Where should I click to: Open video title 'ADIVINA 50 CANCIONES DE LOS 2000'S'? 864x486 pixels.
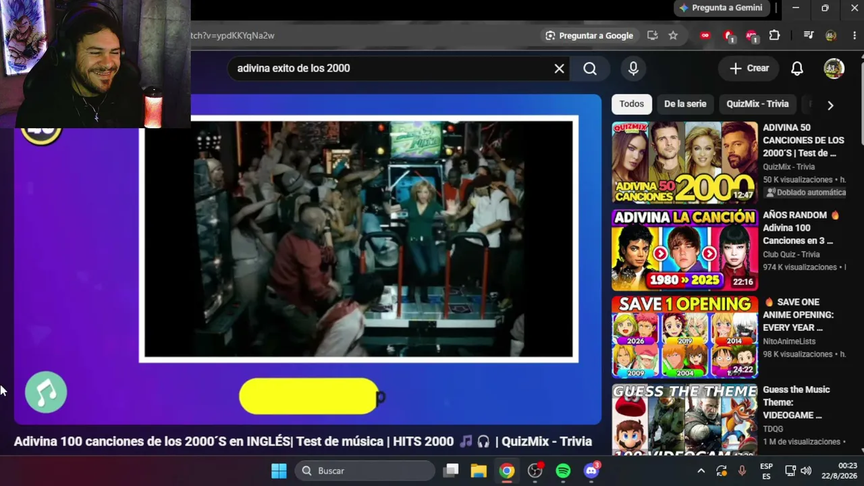click(803, 140)
